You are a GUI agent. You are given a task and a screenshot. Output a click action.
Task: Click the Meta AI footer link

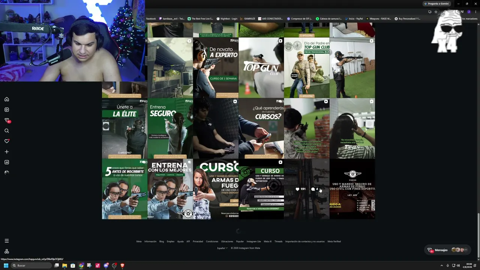coord(268,241)
